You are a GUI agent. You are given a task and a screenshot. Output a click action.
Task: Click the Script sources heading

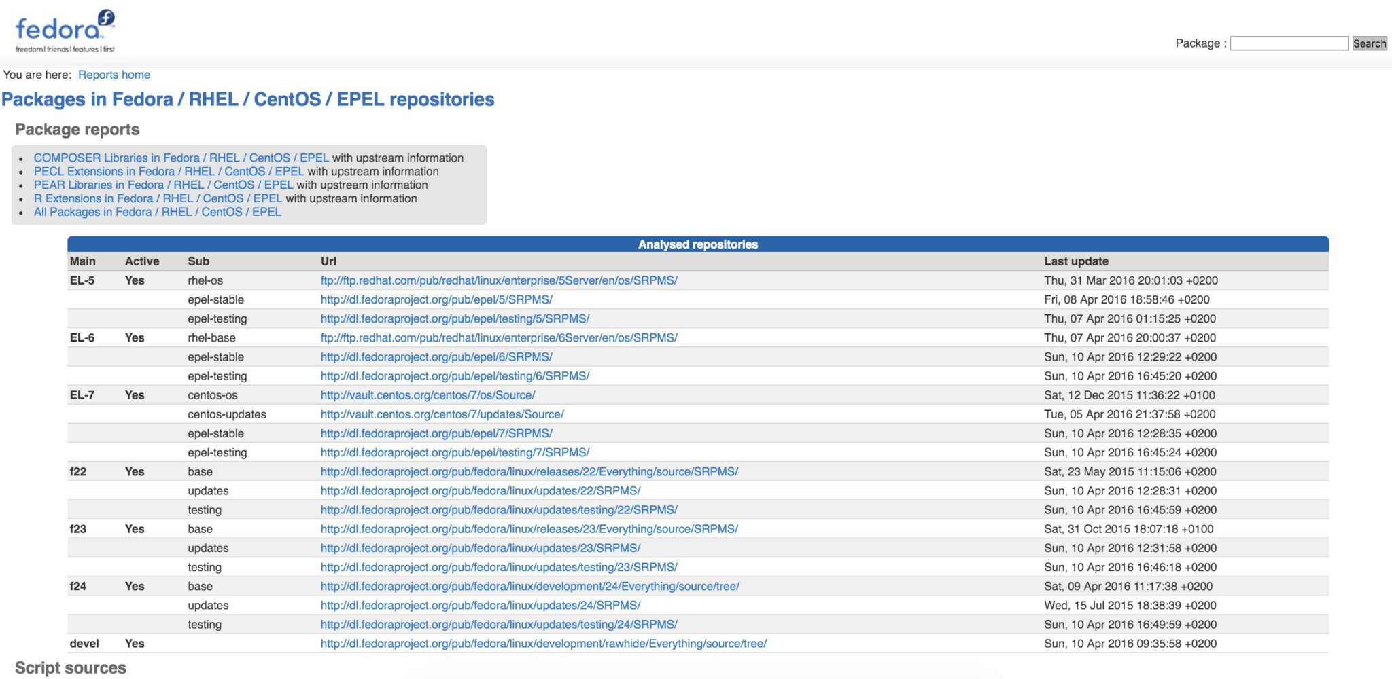pyautogui.click(x=71, y=668)
